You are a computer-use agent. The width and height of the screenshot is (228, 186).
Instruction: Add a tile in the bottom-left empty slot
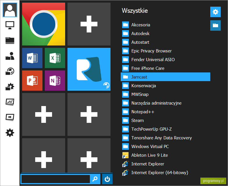[44, 155]
